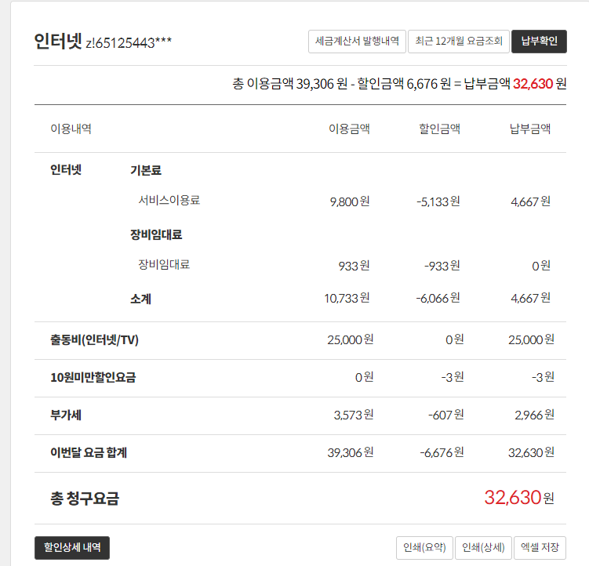This screenshot has height=566, width=589.
Task: Open 할인상세 내역 details
Action: 72,547
